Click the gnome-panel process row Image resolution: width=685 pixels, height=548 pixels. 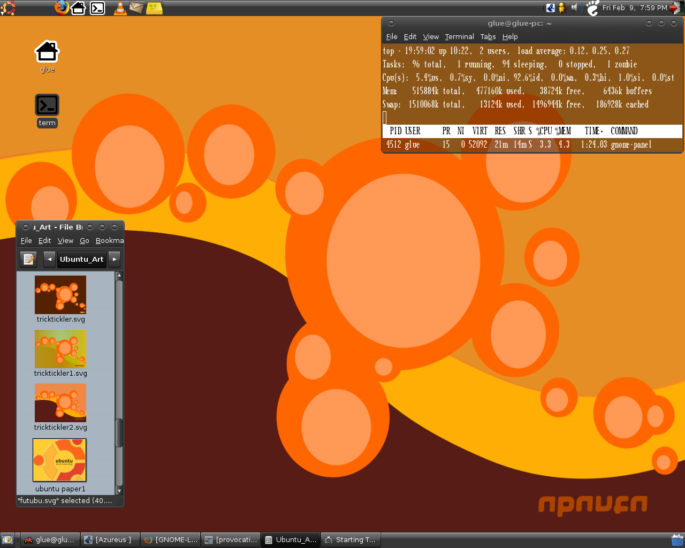(x=532, y=144)
